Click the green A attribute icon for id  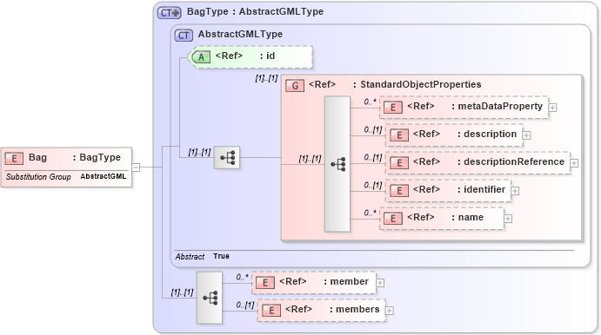201,57
